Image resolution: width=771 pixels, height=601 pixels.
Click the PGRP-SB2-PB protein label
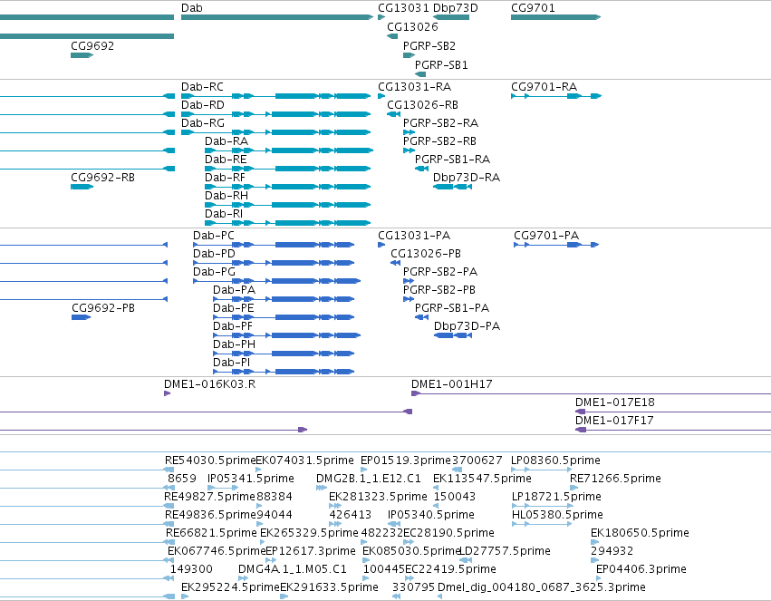(439, 290)
